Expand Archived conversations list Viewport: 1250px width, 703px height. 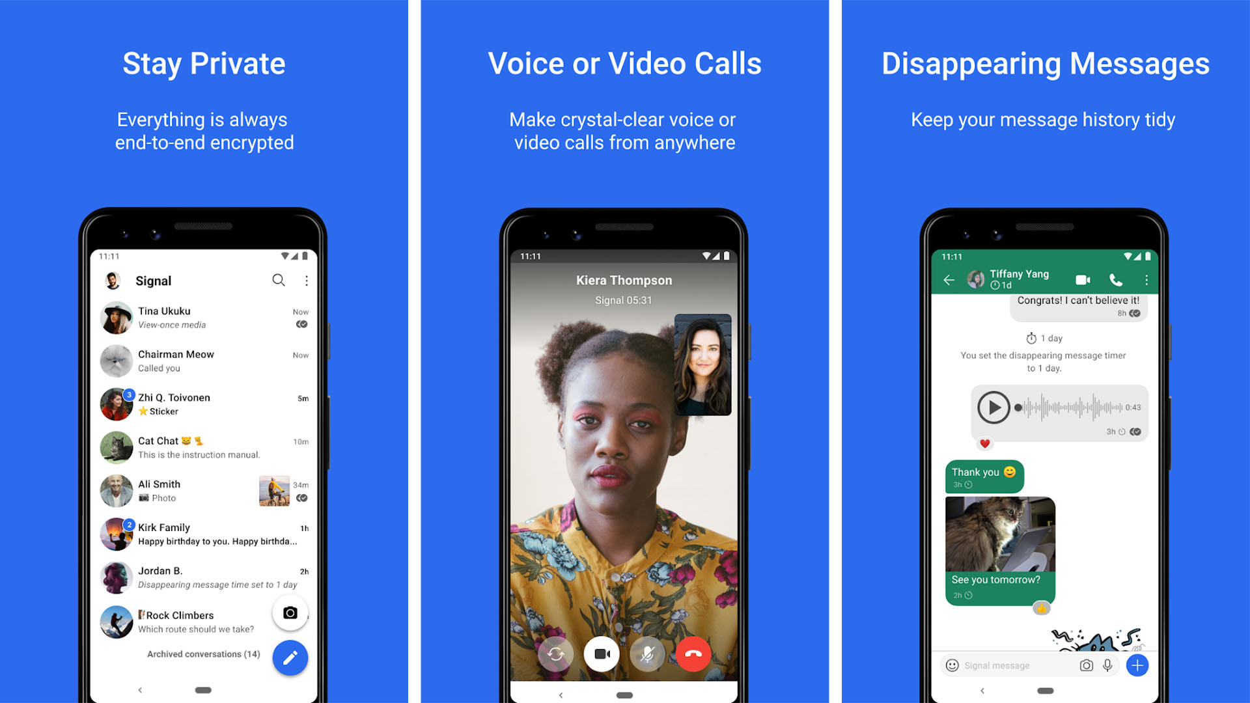[199, 652]
